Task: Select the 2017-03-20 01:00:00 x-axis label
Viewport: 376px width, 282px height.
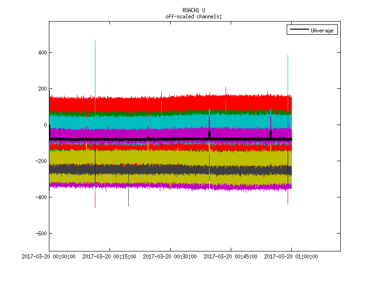Action: click(x=291, y=257)
